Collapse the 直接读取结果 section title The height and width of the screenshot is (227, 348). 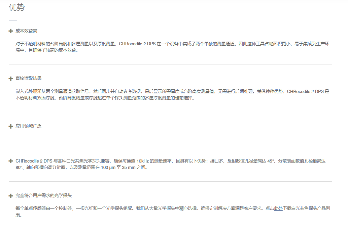pyautogui.click(x=29, y=79)
